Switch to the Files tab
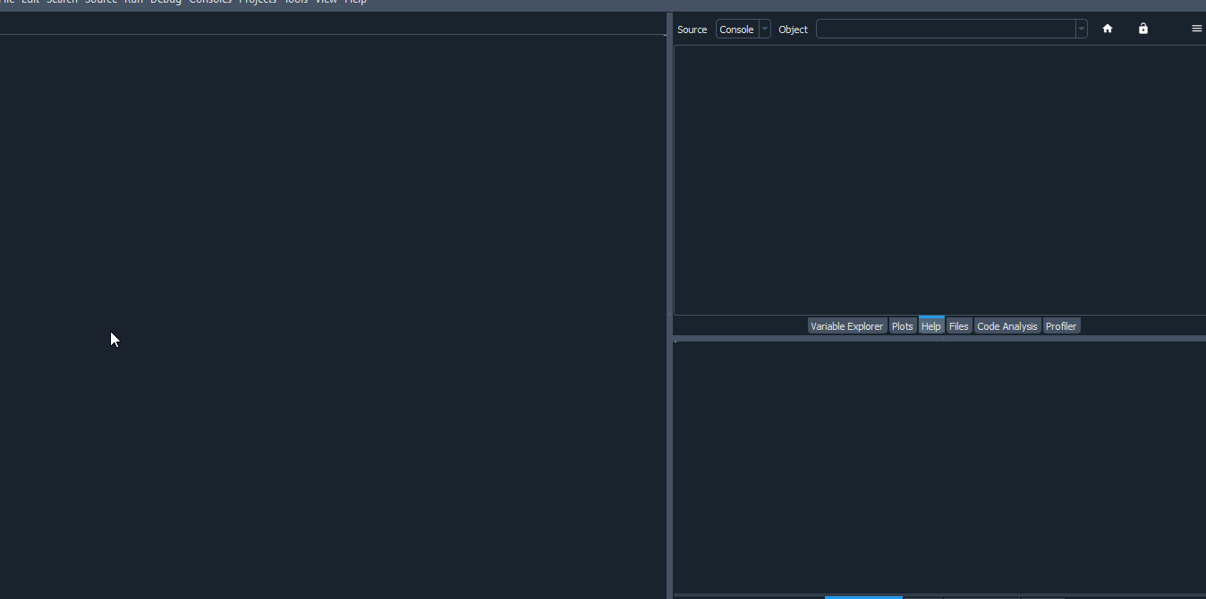Screen dimensions: 1206x599 [x=959, y=326]
